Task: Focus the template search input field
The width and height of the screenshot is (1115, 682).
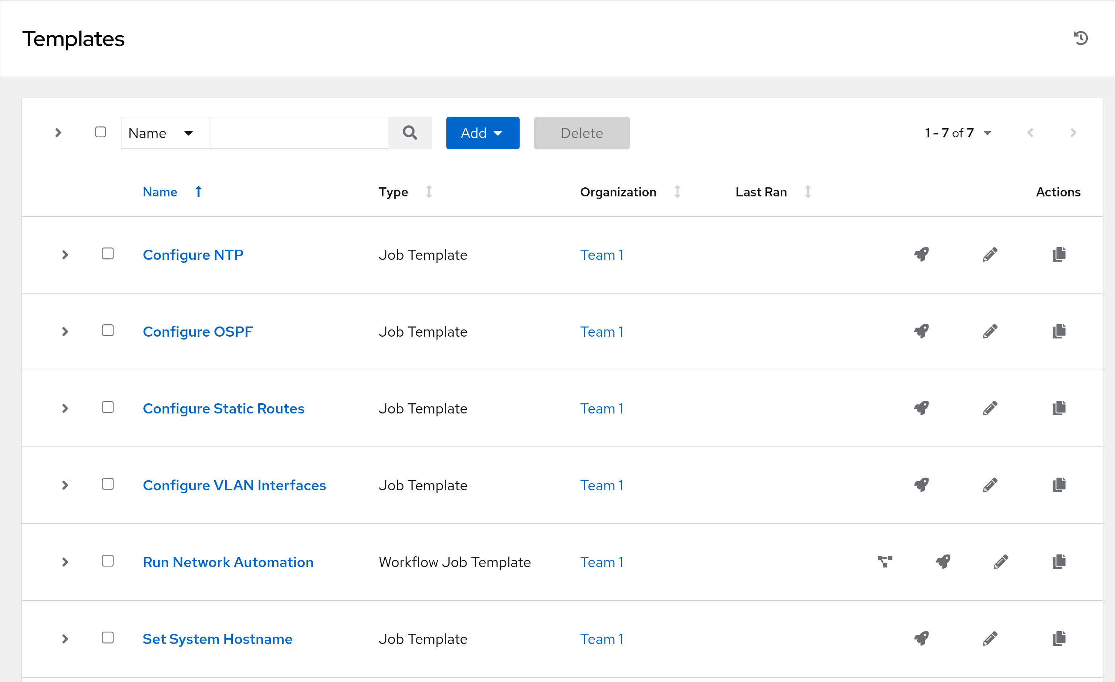Action: pos(299,133)
